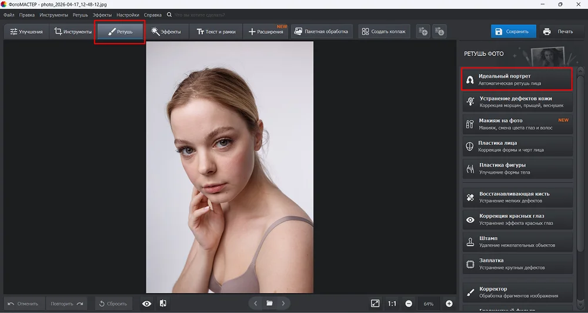Image resolution: width=588 pixels, height=313 pixels.
Task: Click the search magnifier icon
Action: (169, 15)
